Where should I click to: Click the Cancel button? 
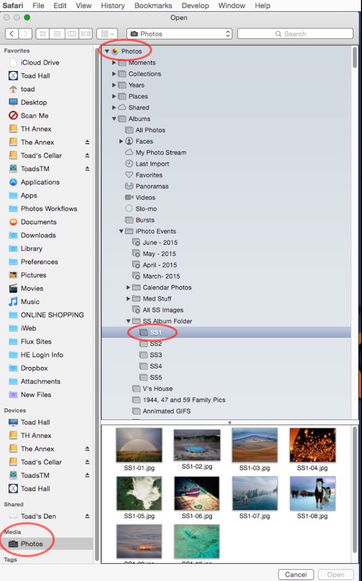coord(296,575)
